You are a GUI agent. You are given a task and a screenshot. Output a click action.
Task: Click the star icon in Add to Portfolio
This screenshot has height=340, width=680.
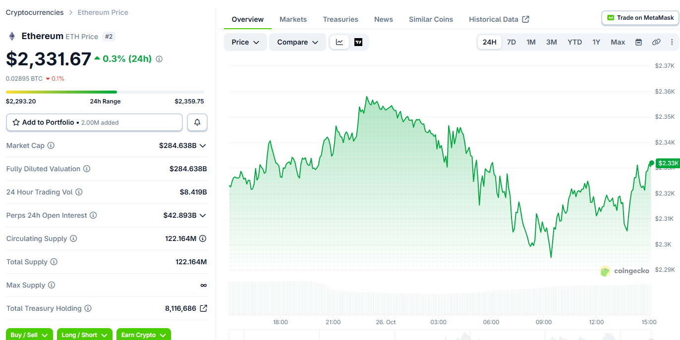tap(16, 122)
